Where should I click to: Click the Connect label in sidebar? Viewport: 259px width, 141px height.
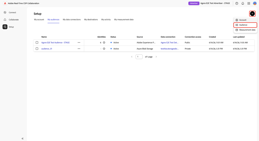pyautogui.click(x=12, y=12)
